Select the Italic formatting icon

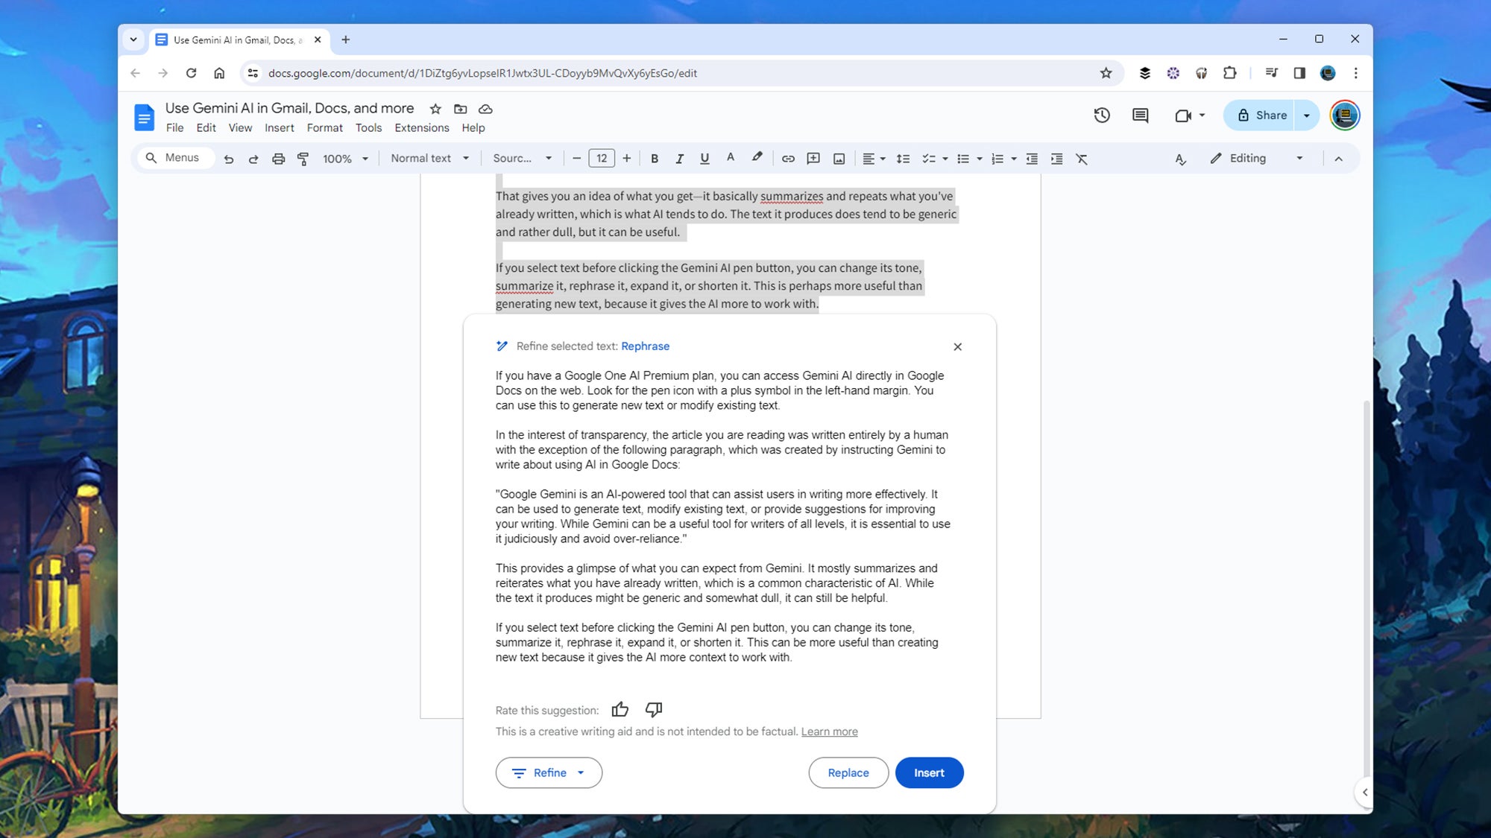coord(679,159)
